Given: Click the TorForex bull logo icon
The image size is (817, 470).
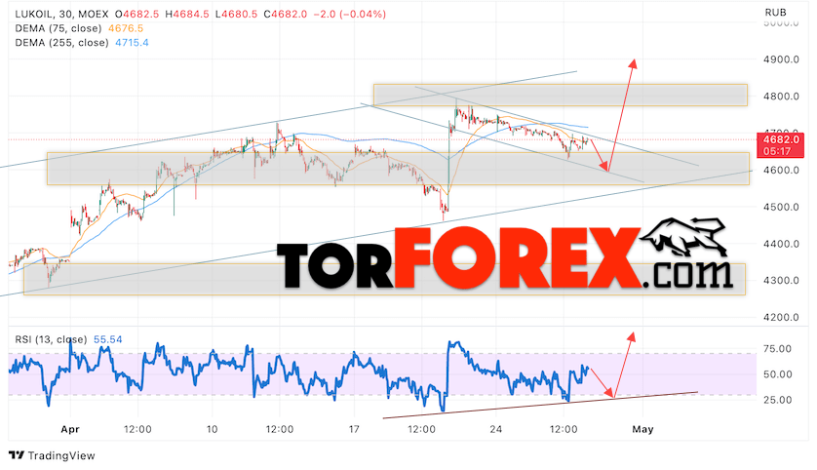Looking at the screenshot, I should (x=683, y=238).
